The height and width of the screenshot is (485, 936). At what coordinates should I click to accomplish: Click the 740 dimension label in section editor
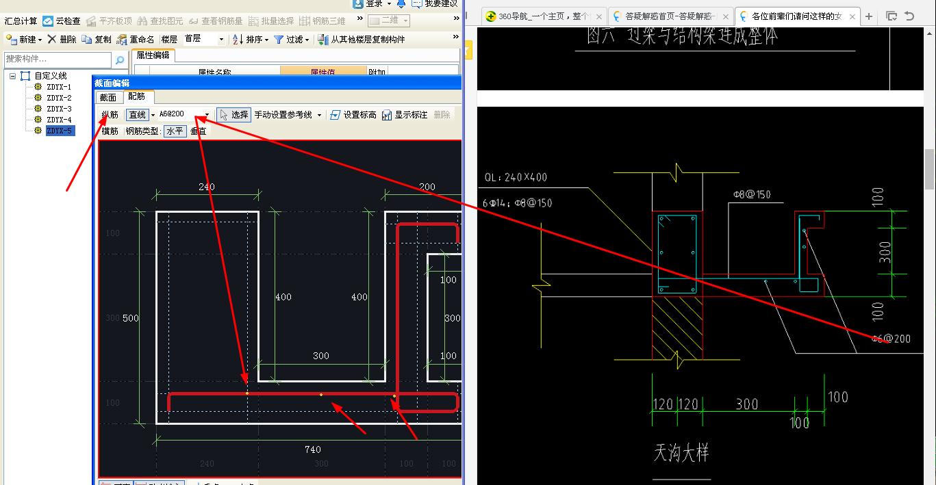pyautogui.click(x=313, y=449)
